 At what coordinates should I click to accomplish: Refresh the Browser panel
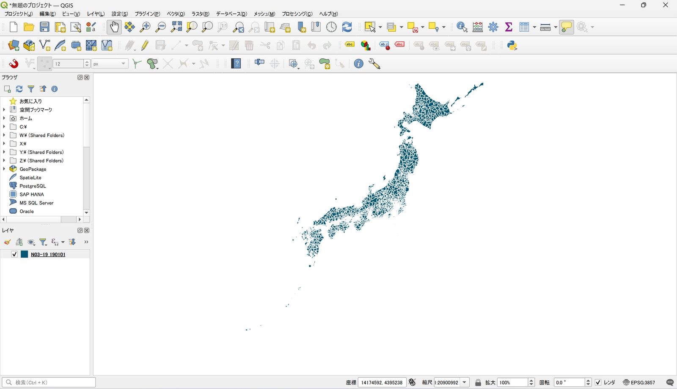click(19, 89)
